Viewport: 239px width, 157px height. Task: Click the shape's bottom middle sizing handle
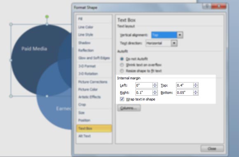pos(47,96)
